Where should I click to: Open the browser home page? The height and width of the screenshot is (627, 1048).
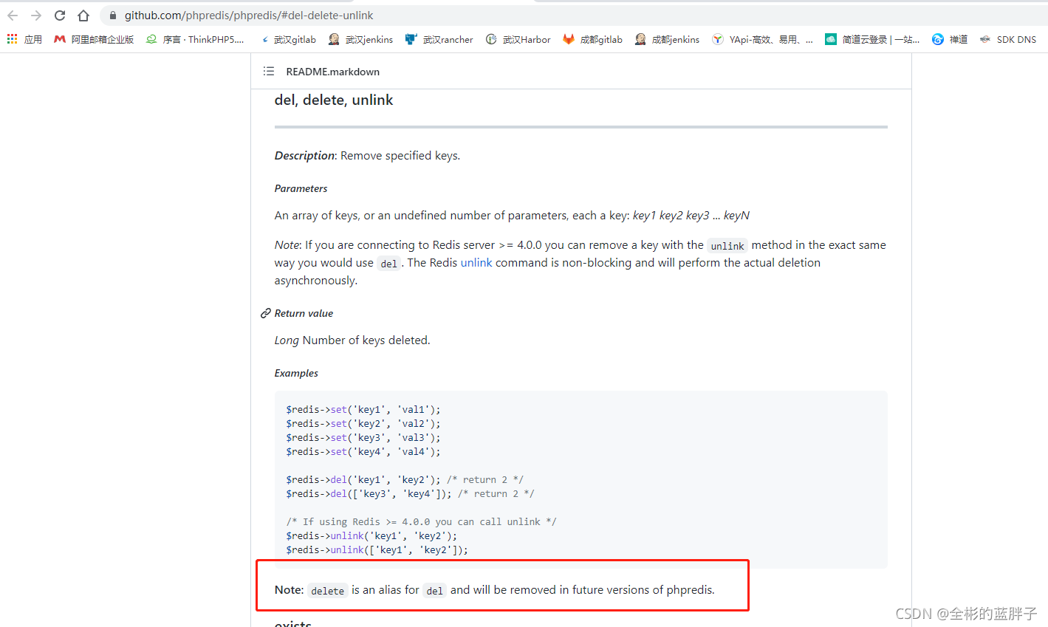[83, 15]
